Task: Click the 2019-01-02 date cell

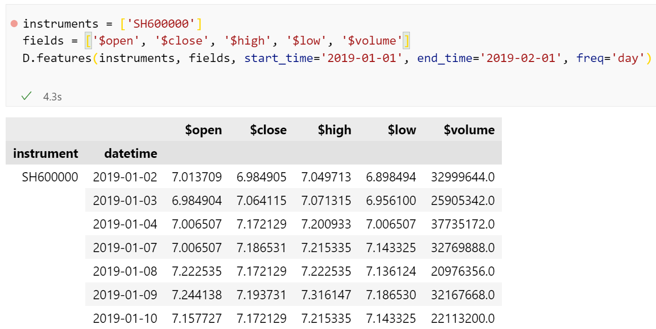Action: click(x=125, y=177)
